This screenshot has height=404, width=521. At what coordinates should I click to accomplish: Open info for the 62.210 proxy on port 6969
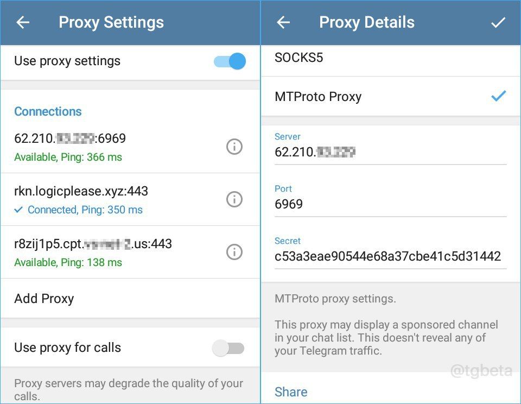[234, 147]
